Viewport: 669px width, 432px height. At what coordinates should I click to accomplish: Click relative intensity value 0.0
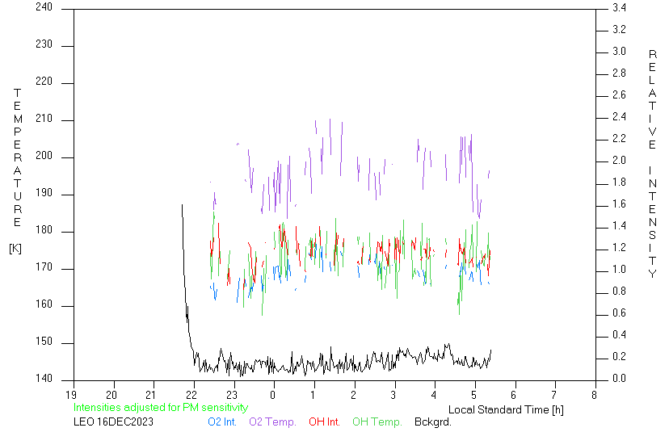click(619, 378)
